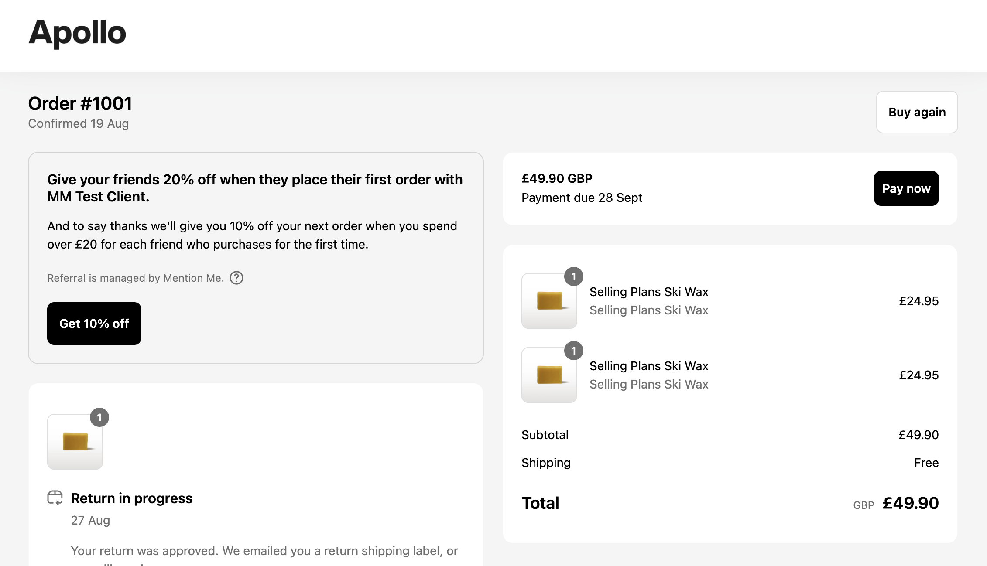Select the Subtotal line in order summary
This screenshot has height=566, width=987.
(x=545, y=434)
